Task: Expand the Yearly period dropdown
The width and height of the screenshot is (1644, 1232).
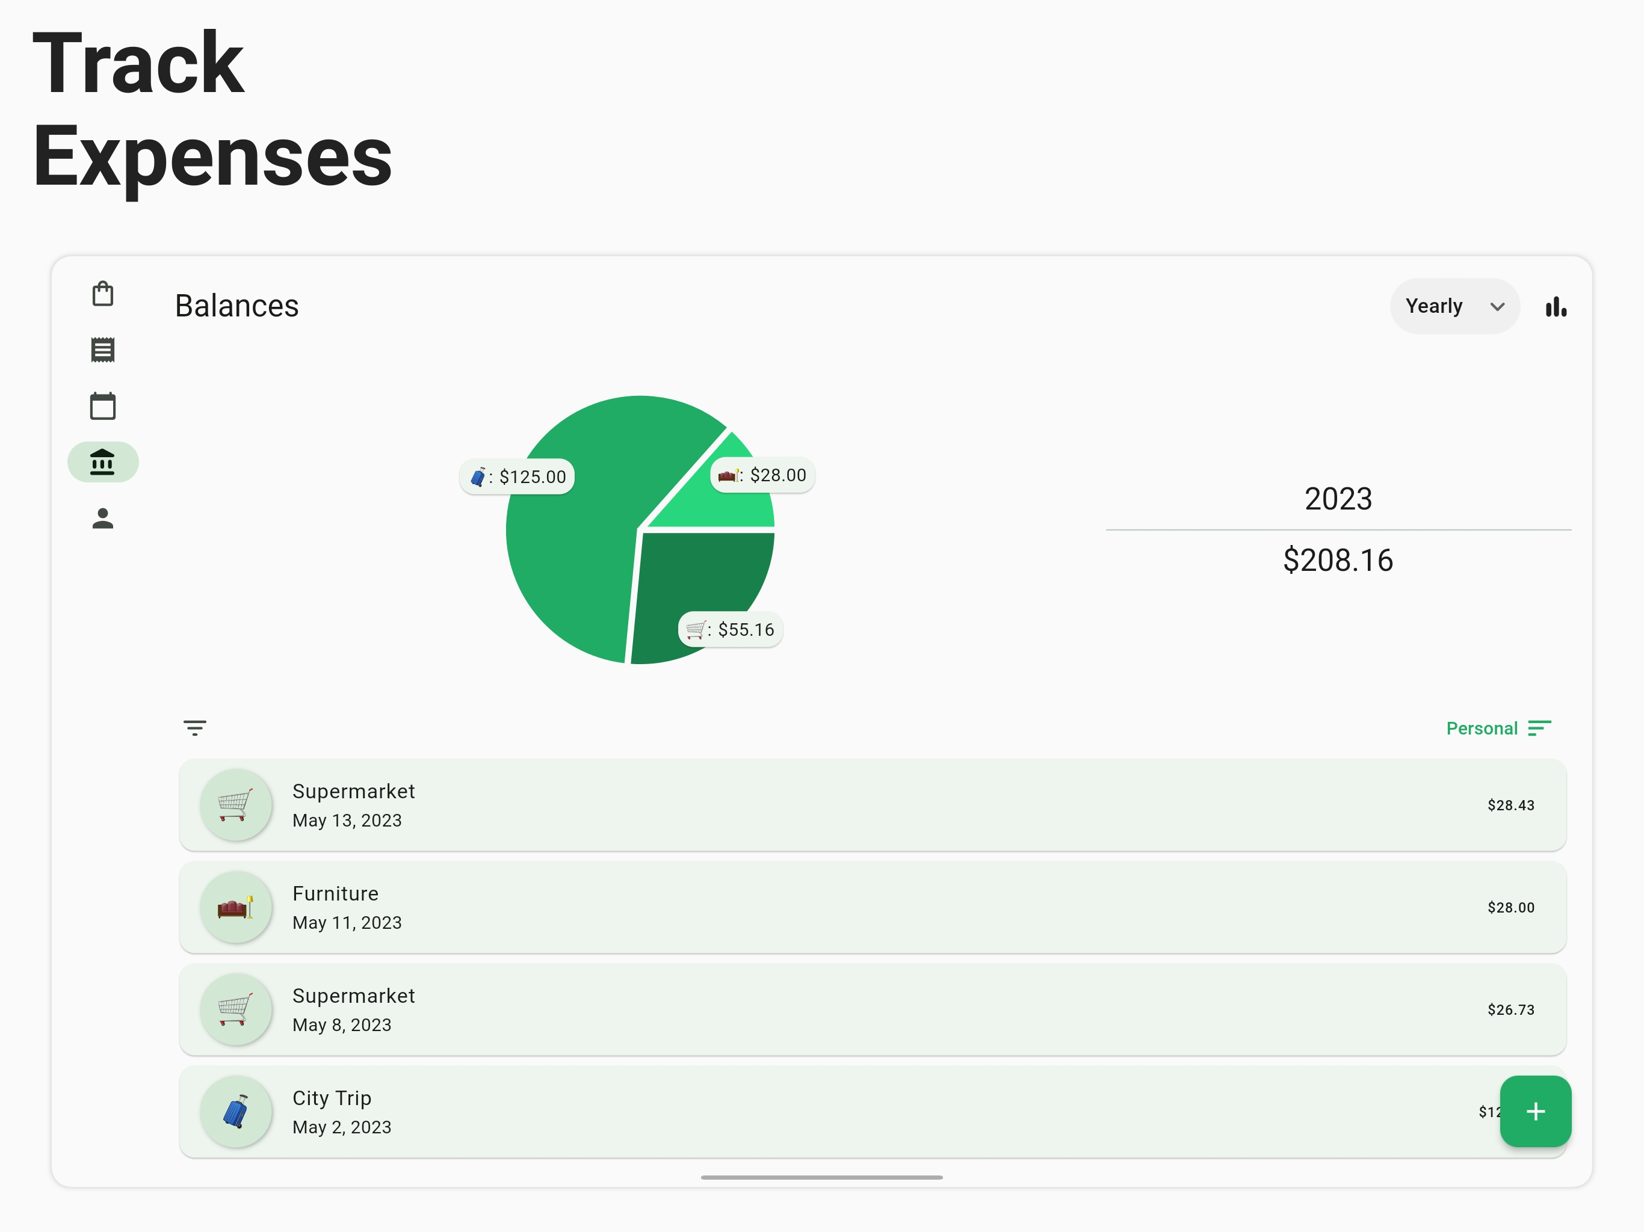Action: point(1435,306)
